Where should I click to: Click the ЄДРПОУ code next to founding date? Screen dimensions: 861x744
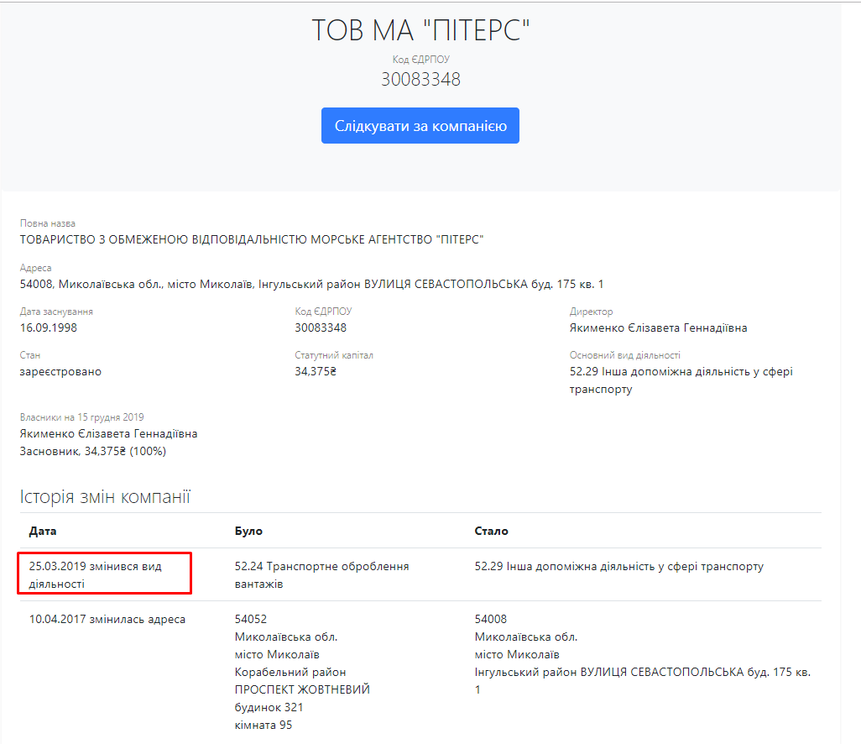tap(321, 327)
